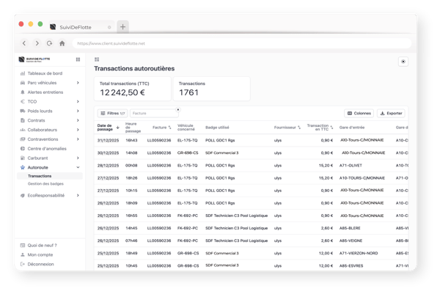Open Gestion des badges submenu item
Image resolution: width=440 pixels, height=294 pixels.
[x=45, y=183]
